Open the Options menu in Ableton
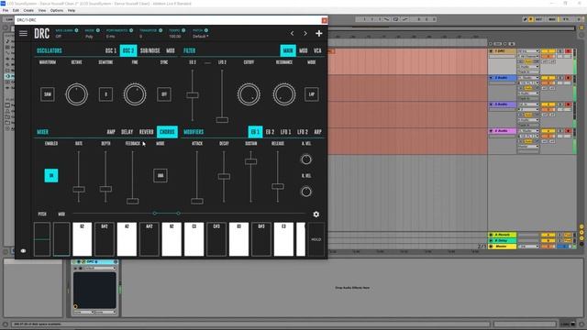This screenshot has height=330, width=587. [57, 10]
